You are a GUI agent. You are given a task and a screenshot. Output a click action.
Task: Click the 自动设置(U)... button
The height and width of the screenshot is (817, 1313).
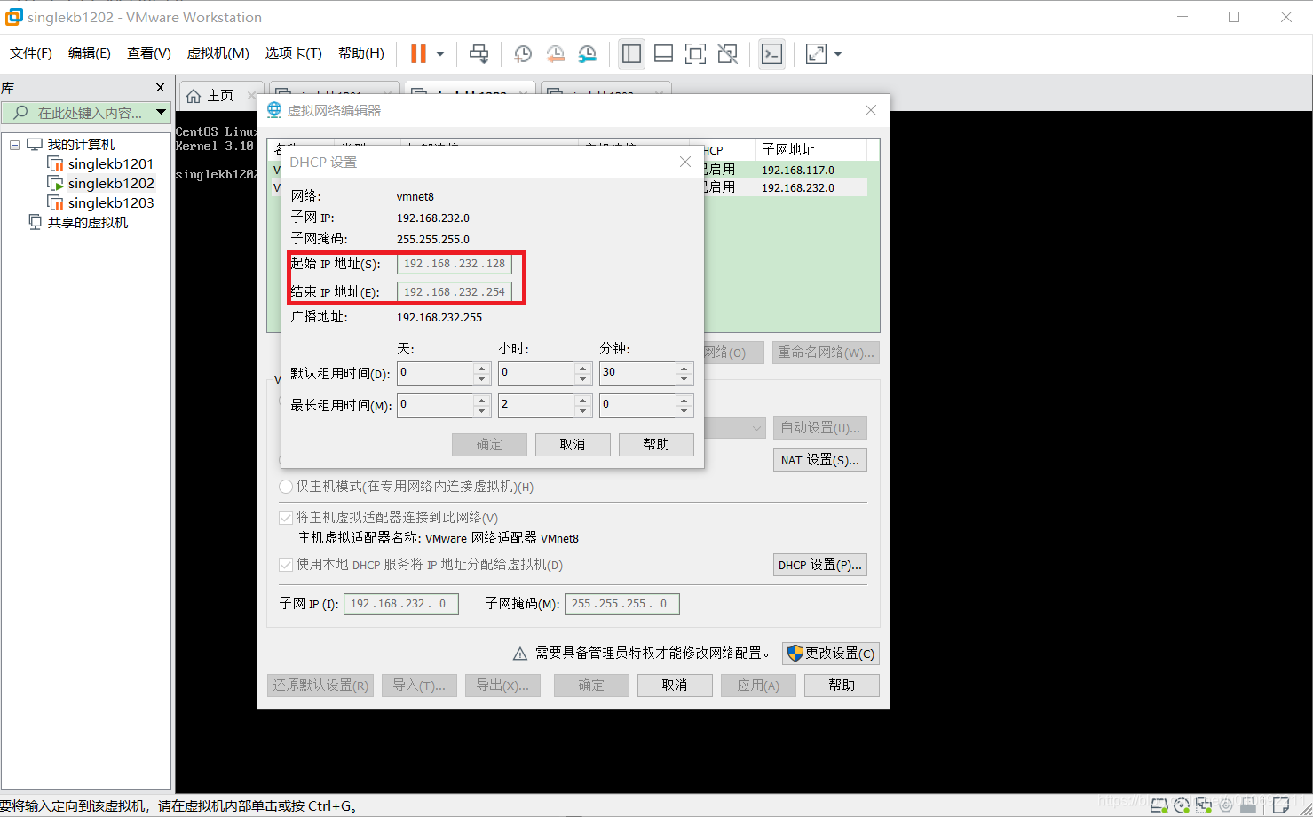pos(820,428)
